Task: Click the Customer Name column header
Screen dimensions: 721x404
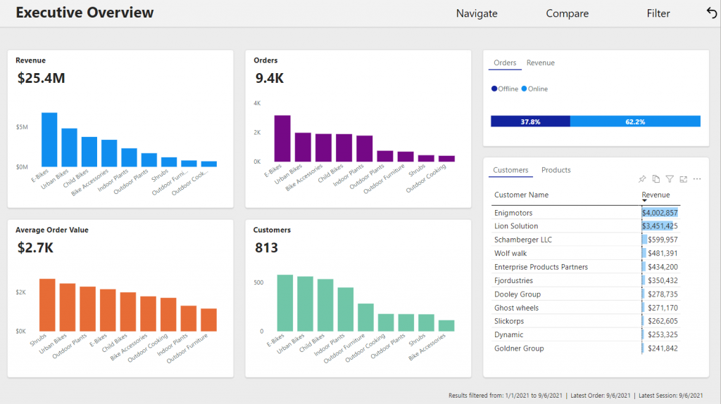Action: pos(521,195)
